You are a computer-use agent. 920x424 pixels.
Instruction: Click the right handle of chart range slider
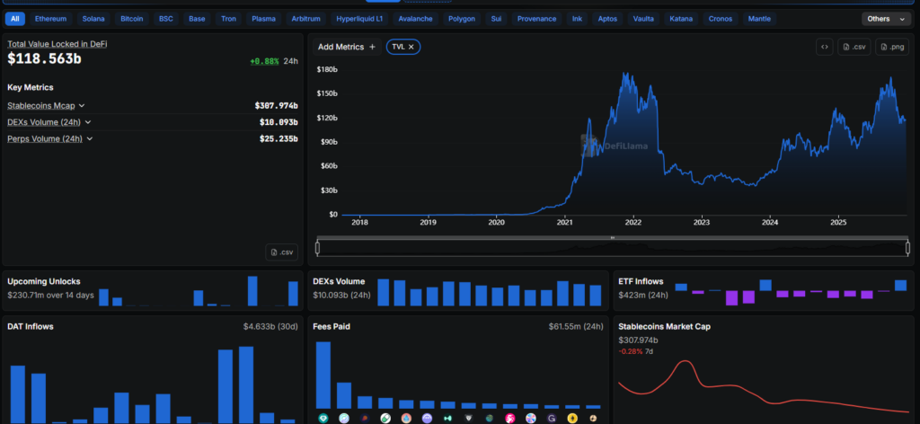(x=907, y=248)
